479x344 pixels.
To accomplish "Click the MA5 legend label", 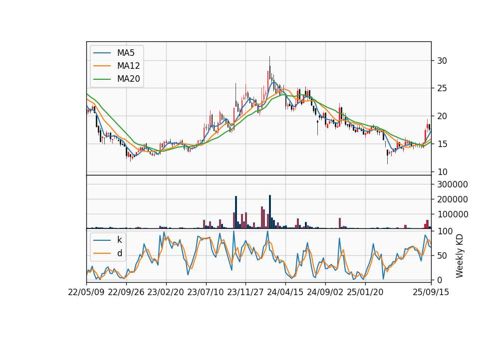I will click(x=126, y=53).
